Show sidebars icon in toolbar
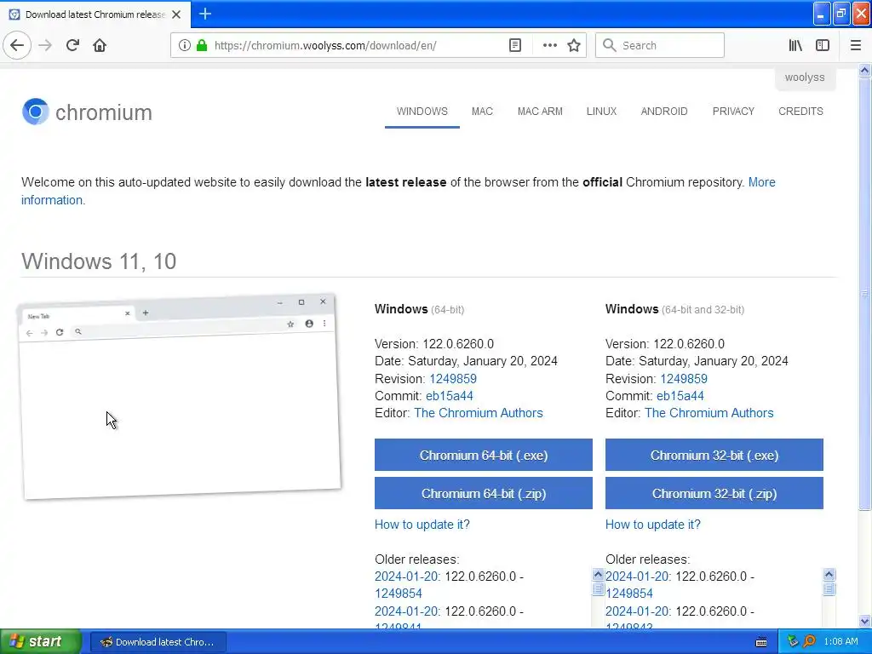Viewport: 872px width, 654px height. tap(823, 45)
